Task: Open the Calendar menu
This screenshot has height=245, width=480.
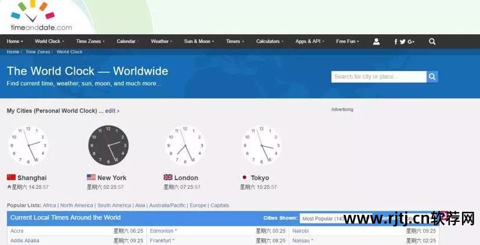Action: pos(128,41)
